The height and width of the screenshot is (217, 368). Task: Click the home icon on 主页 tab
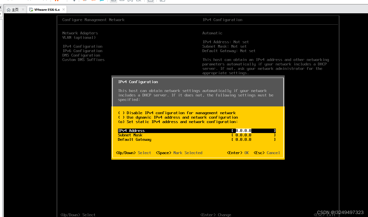point(9,10)
